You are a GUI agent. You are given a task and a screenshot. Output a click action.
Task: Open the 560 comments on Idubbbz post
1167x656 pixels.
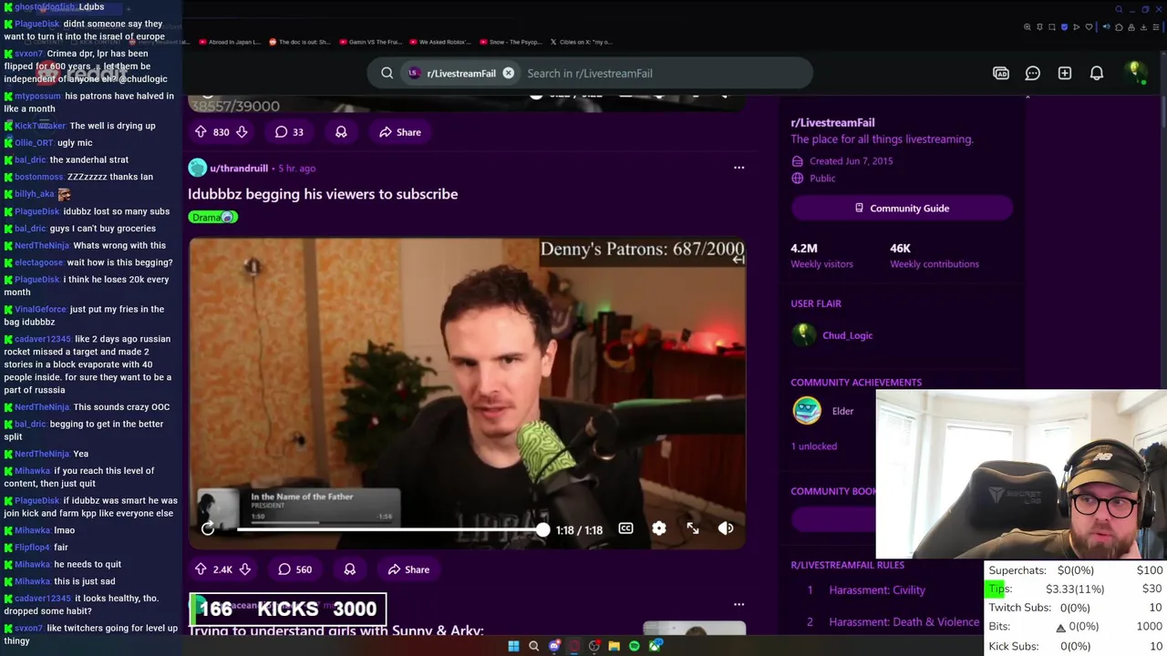294,569
